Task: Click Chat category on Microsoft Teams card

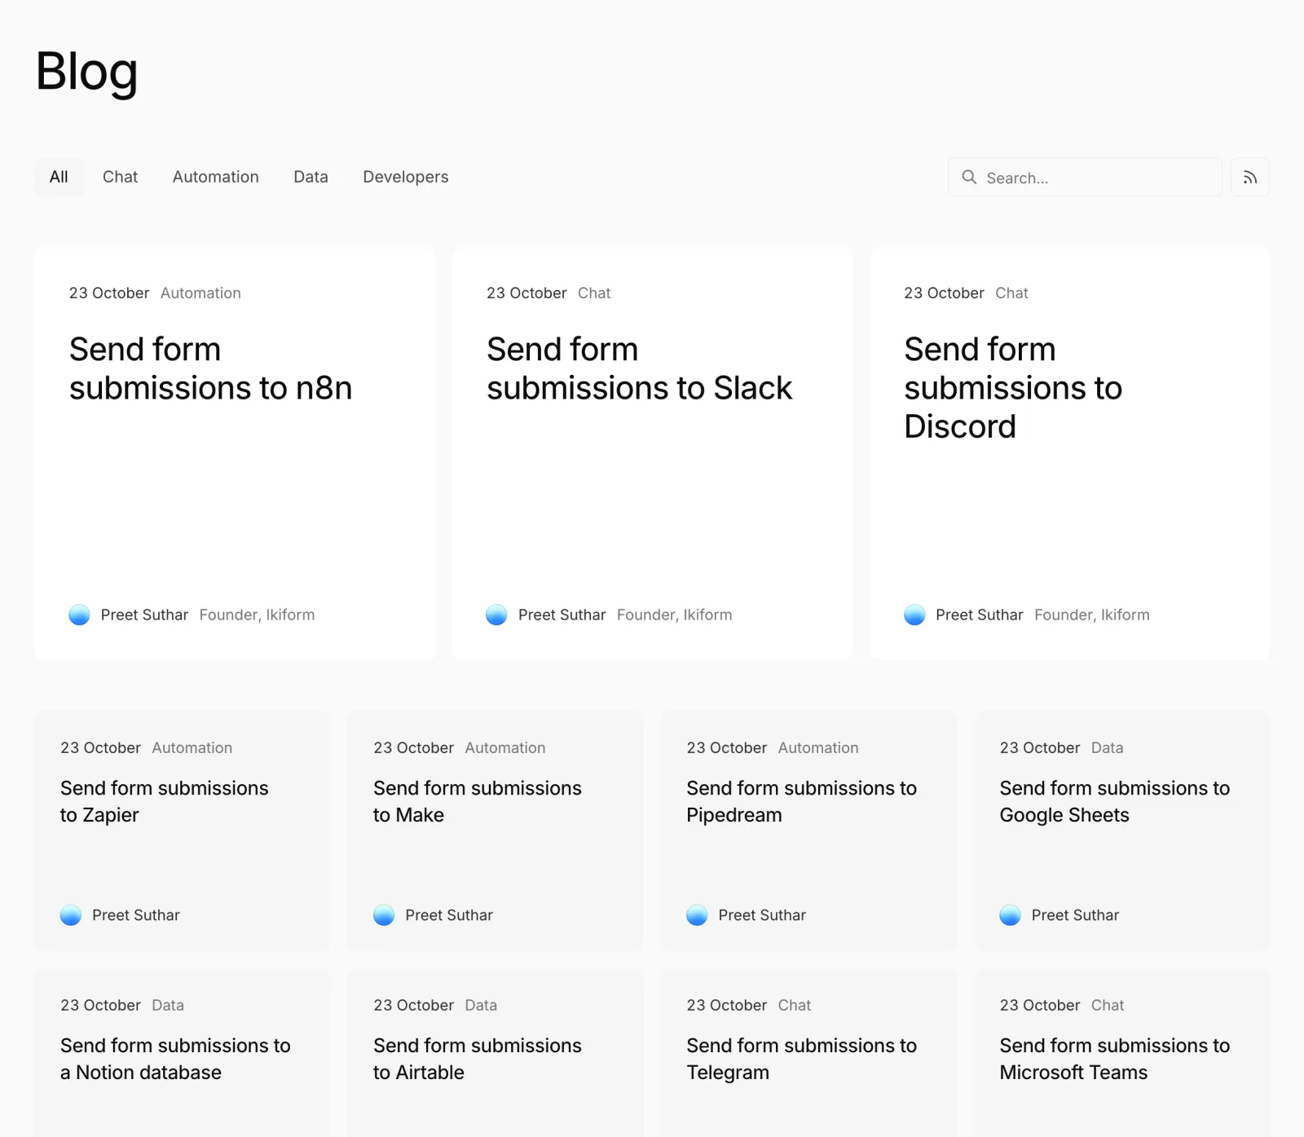Action: click(x=1107, y=1005)
